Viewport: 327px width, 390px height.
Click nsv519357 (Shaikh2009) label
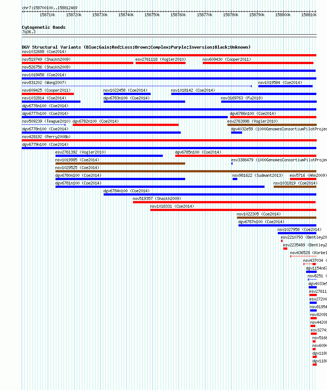pos(157,198)
